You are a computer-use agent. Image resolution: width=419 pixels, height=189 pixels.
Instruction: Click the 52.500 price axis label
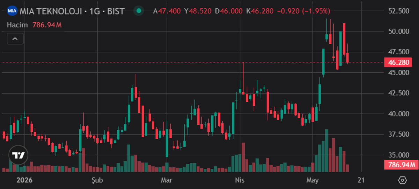[398, 11]
